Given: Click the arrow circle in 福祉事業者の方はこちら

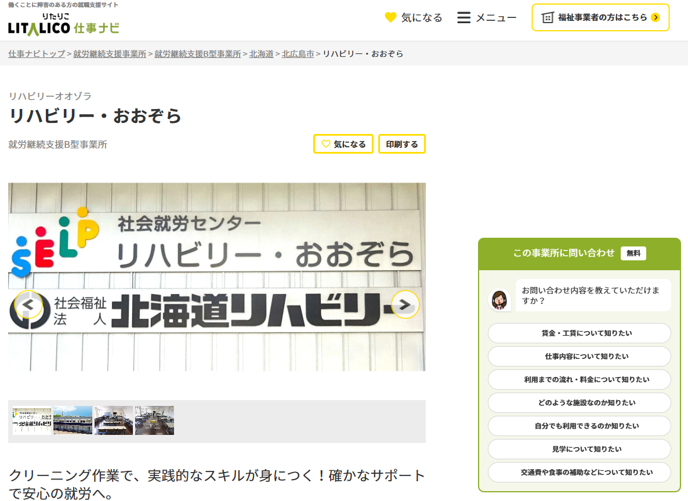Looking at the screenshot, I should click(x=656, y=17).
